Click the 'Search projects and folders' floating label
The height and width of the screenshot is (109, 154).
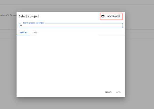click(x=34, y=23)
